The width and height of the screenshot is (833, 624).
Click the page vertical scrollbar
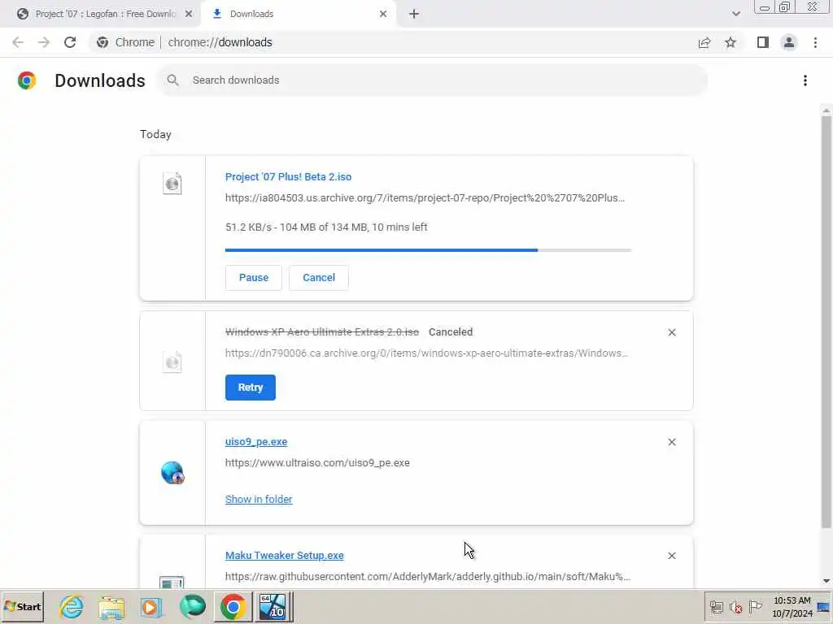pos(826,323)
